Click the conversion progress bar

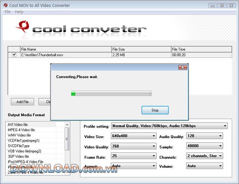111,93
